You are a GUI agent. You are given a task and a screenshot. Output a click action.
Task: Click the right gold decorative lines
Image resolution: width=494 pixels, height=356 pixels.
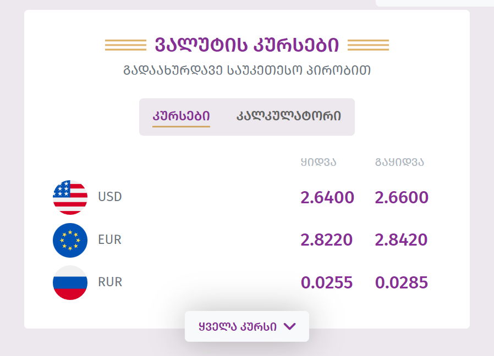point(368,45)
